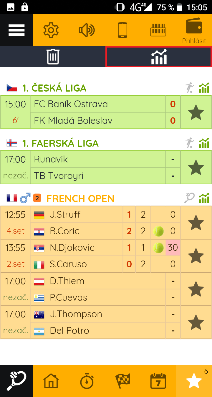Toggle favorite star for Runavik match
This screenshot has width=212, height=397.
pyautogui.click(x=196, y=167)
